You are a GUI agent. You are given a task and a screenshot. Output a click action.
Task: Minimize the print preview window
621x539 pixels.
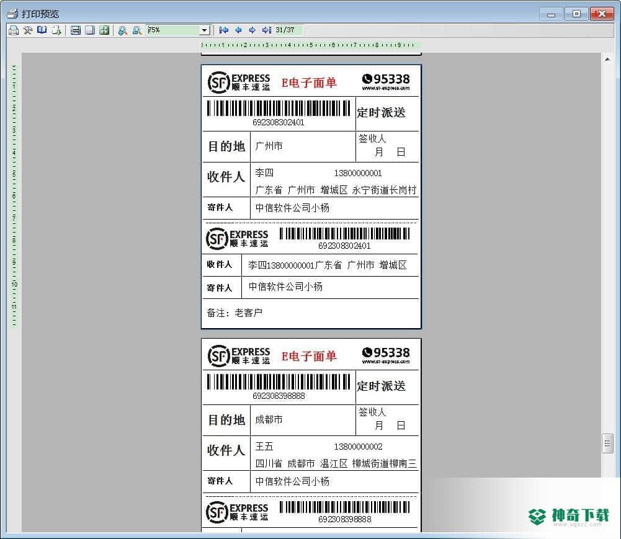[551, 14]
